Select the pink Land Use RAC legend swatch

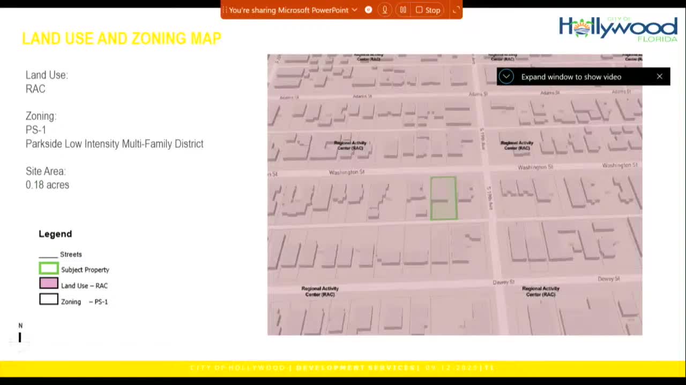49,284
